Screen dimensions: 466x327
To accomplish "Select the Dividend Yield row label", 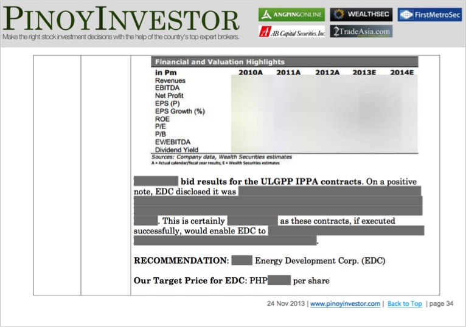I will click(x=176, y=150).
